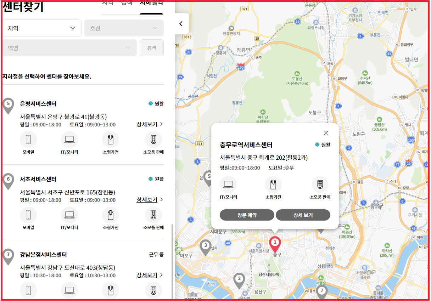Click 수락산 mountain icon on map
Viewport: 431px width, 301px height.
[x=365, y=73]
